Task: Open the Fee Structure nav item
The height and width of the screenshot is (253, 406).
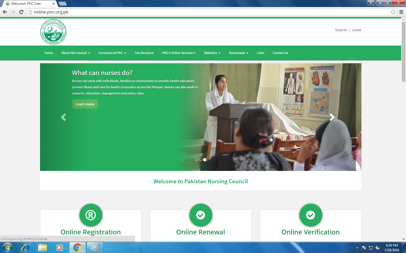Action: coord(144,53)
